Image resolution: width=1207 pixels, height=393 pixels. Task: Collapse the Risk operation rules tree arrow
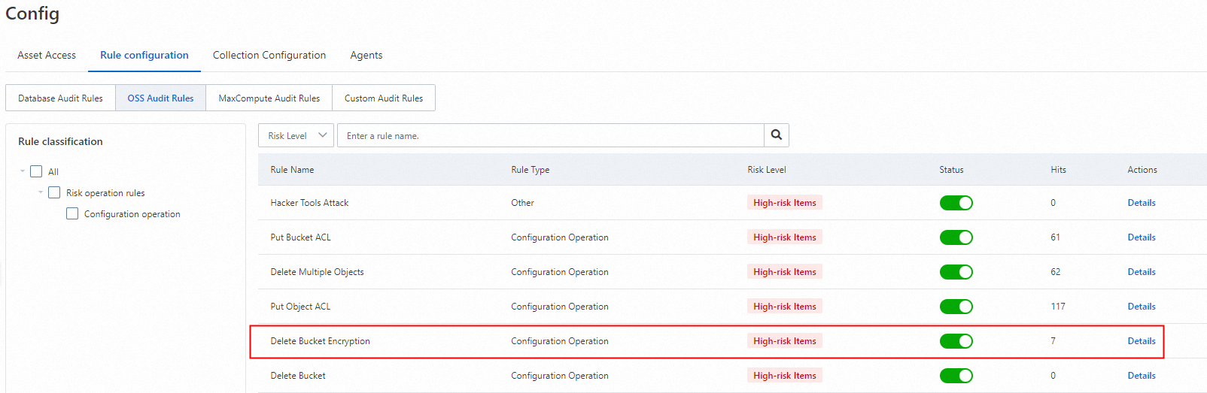click(41, 192)
